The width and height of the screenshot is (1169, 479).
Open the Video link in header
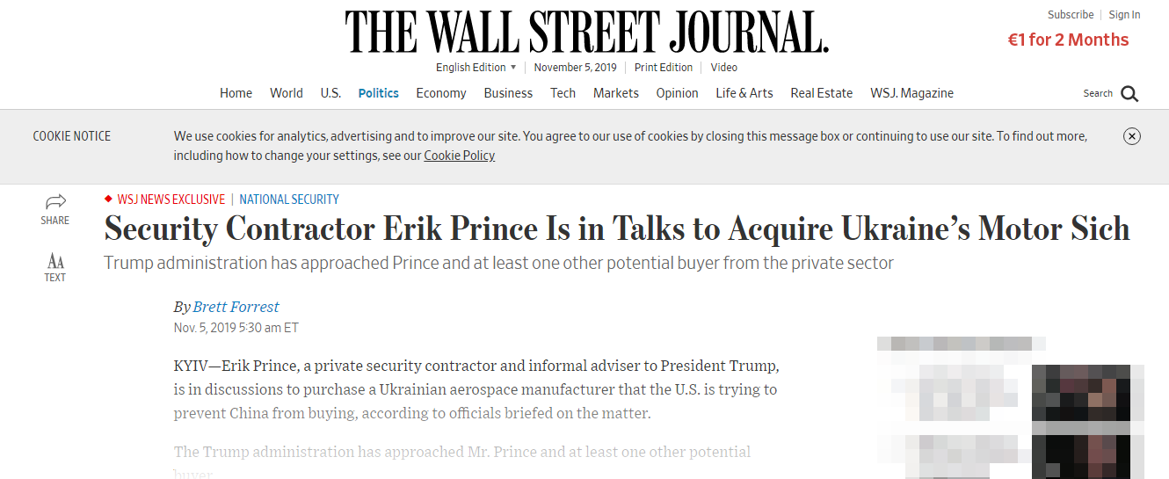tap(724, 68)
